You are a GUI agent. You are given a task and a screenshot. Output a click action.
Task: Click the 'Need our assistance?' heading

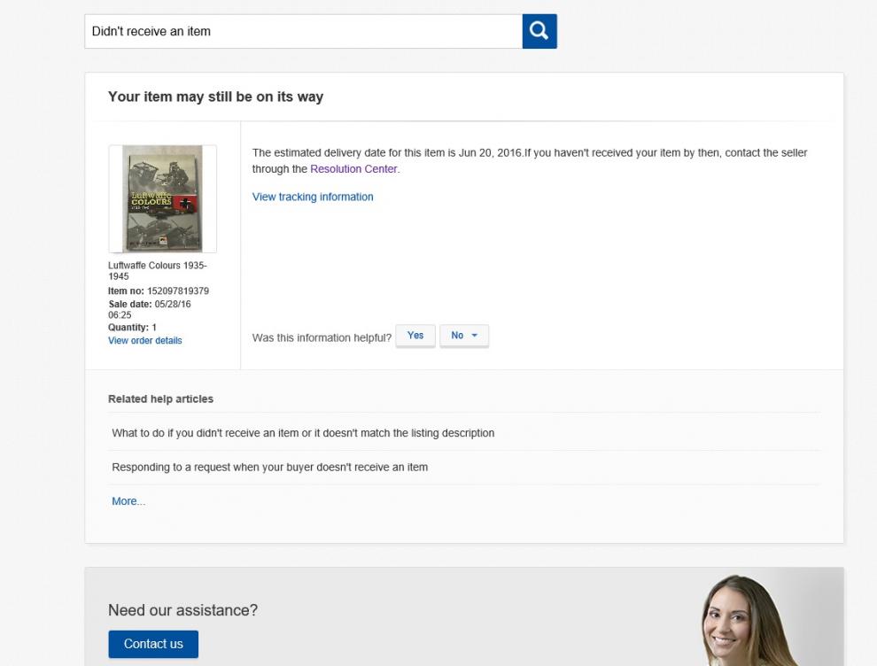click(x=182, y=610)
